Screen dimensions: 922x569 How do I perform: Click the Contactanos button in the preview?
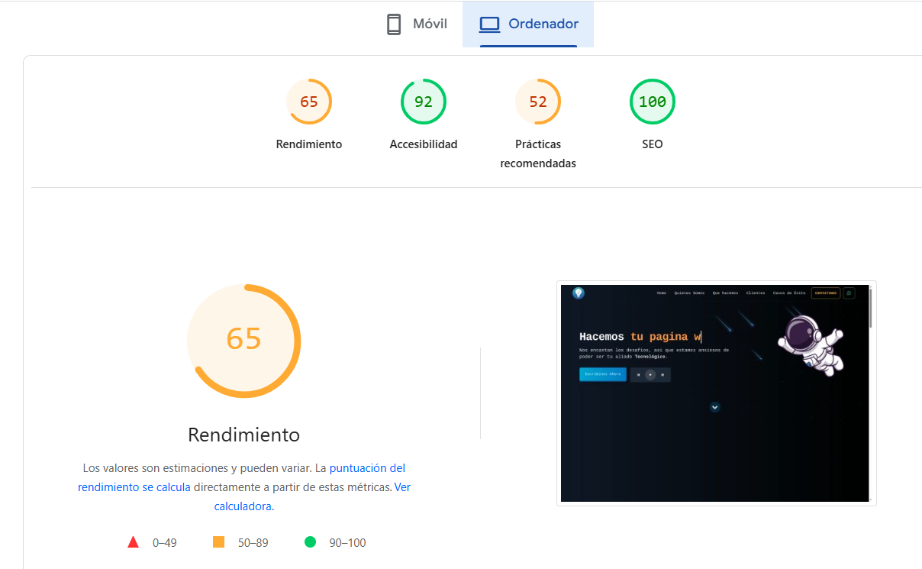click(x=825, y=293)
